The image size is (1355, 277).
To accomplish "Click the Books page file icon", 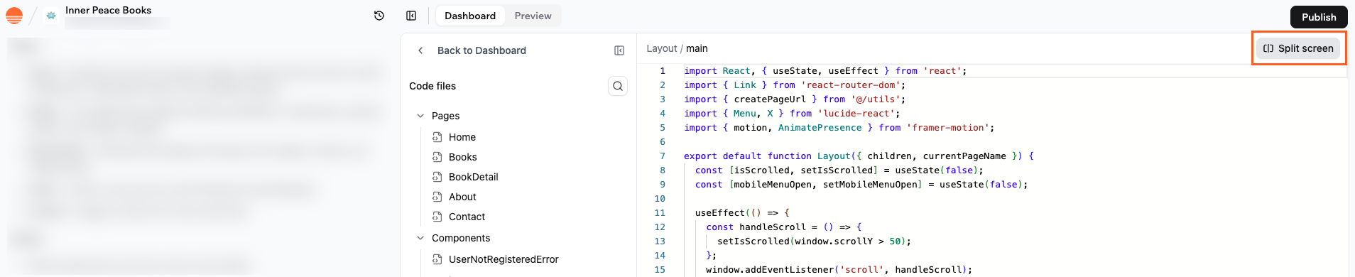I will click(x=437, y=157).
